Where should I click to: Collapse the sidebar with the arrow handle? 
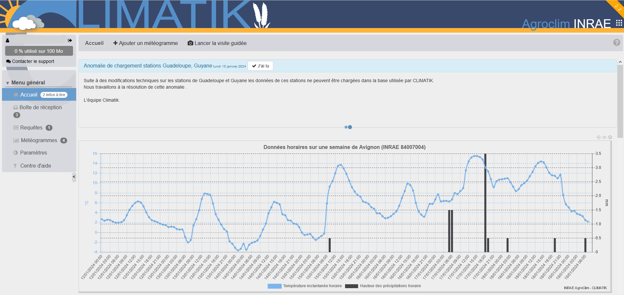[x=74, y=177]
